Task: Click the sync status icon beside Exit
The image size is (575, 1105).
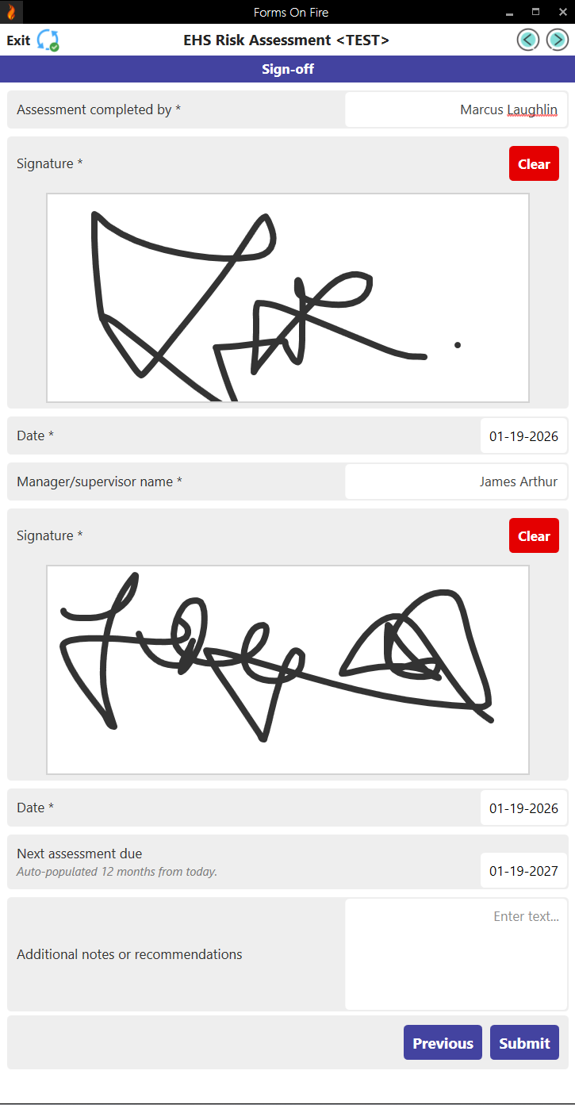Action: pos(48,40)
